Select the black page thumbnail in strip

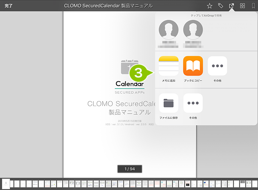click(188, 184)
